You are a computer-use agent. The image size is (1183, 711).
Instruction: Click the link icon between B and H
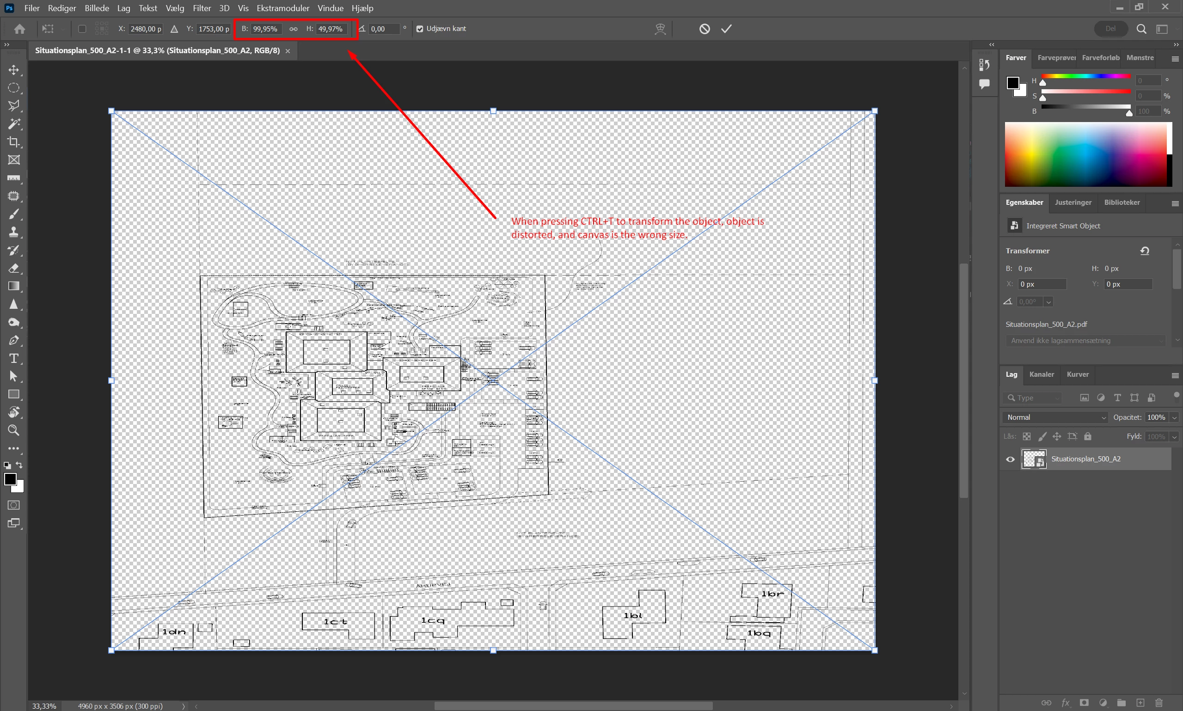tap(293, 29)
